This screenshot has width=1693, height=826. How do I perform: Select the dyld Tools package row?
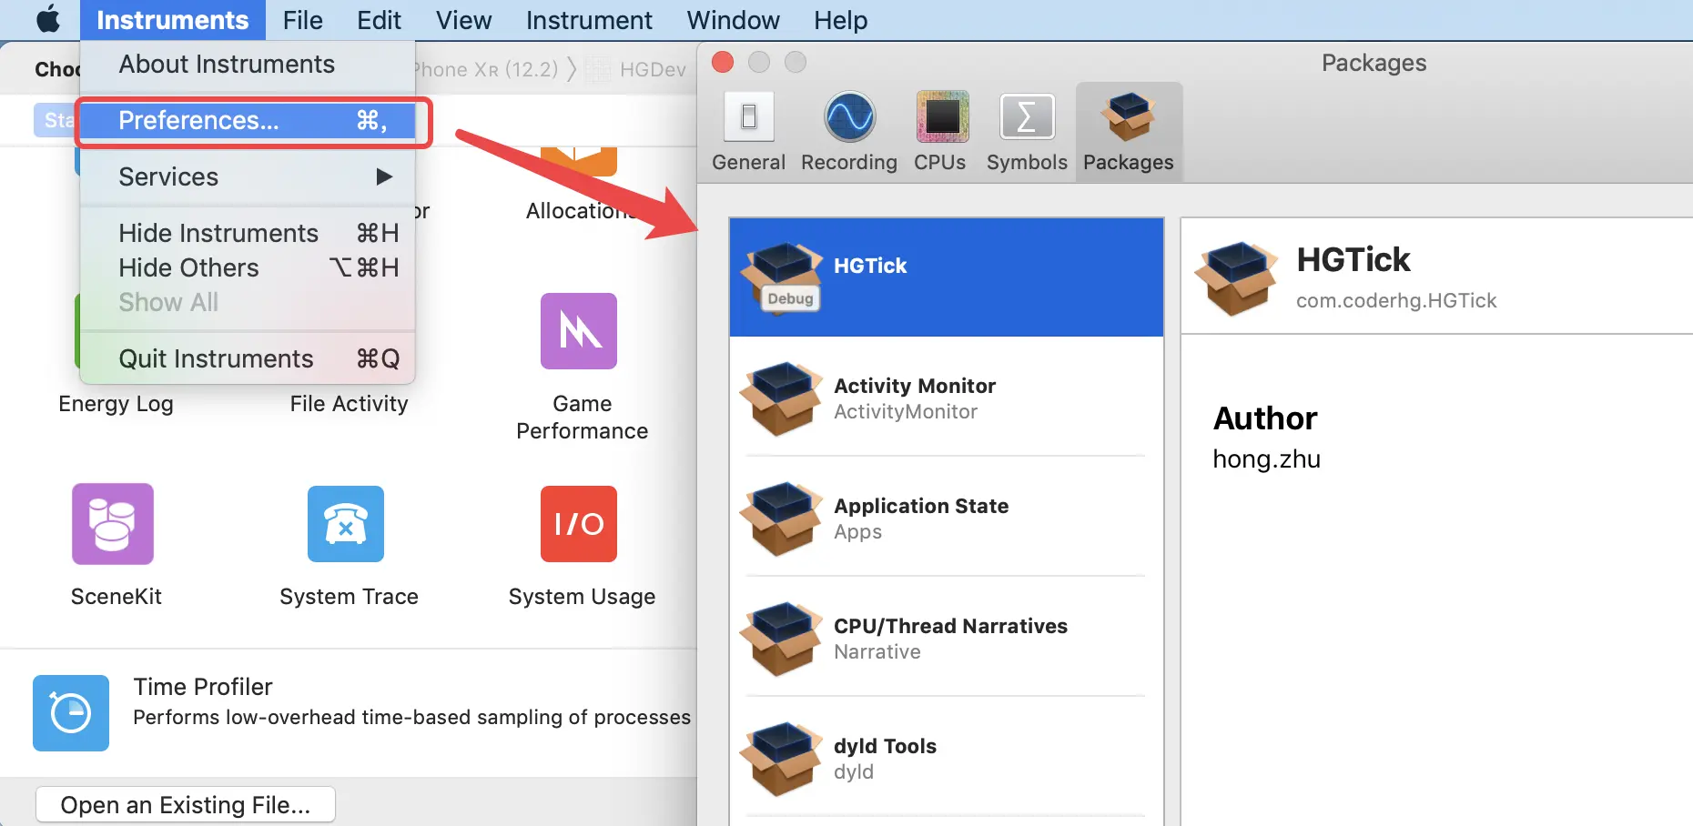coord(947,759)
